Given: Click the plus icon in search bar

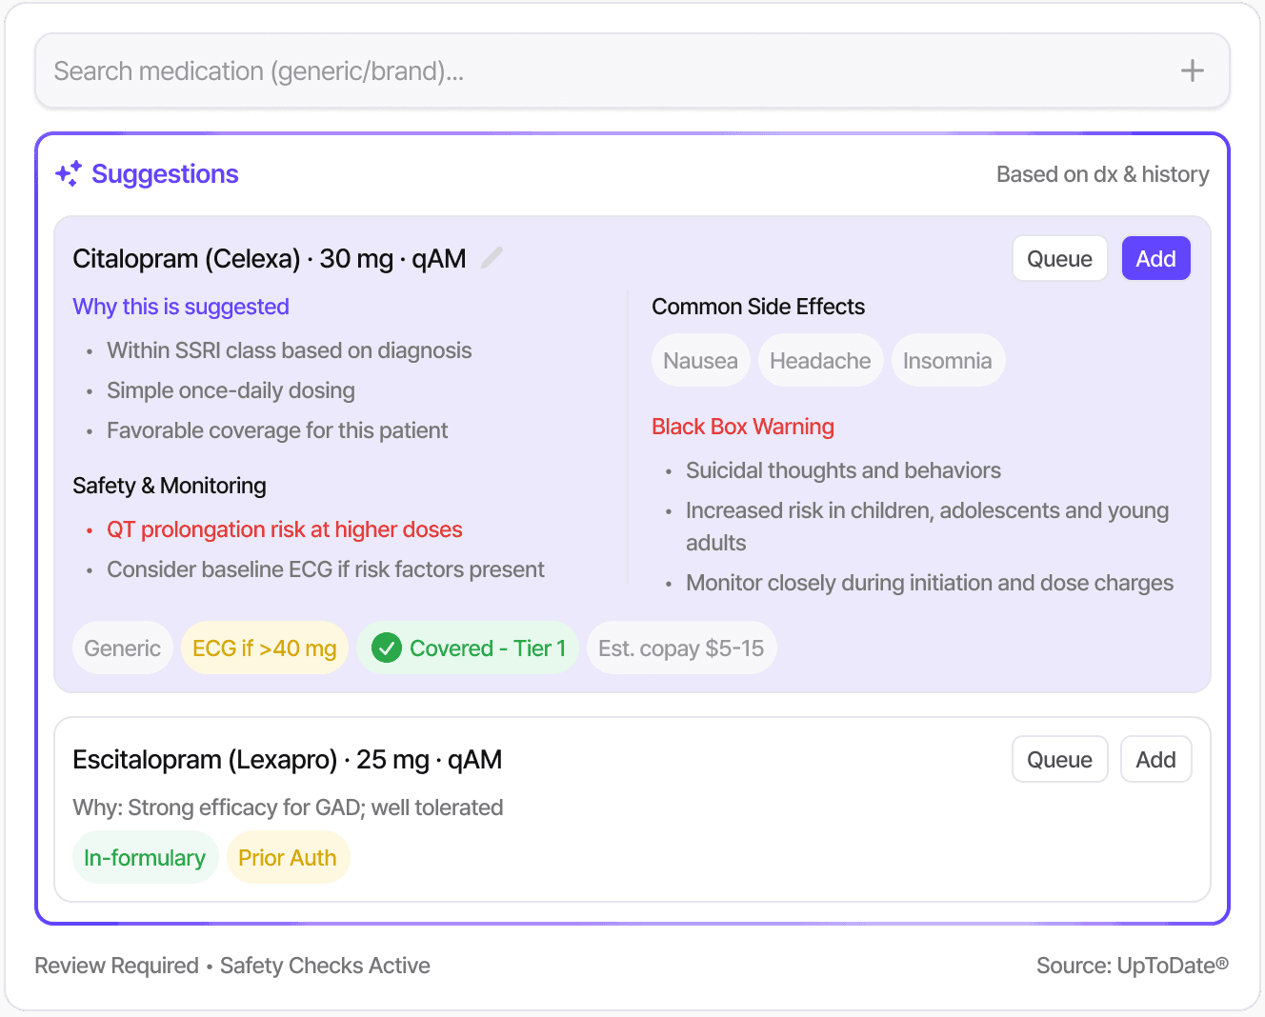Looking at the screenshot, I should 1192,70.
